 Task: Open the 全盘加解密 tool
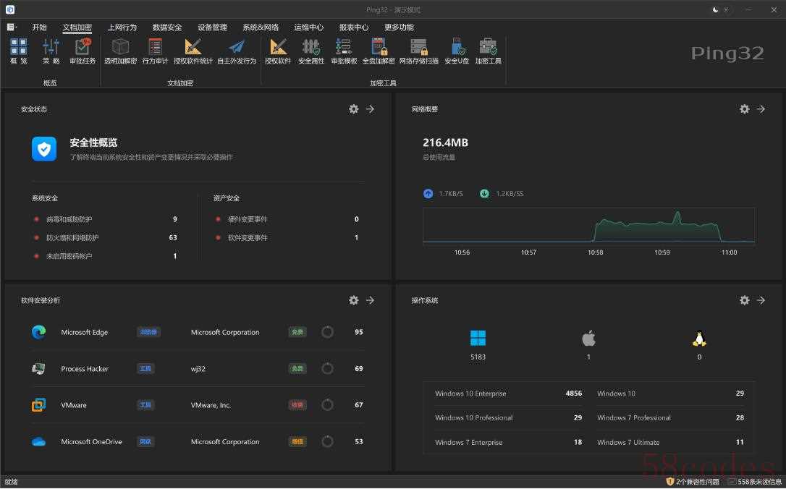(379, 51)
